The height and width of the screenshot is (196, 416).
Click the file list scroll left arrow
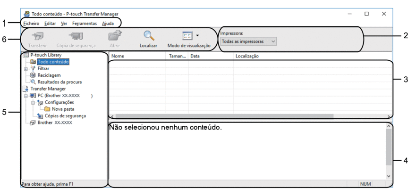pyautogui.click(x=112, y=116)
